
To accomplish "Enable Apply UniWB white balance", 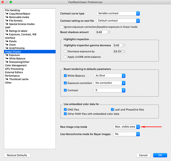I will 66,57.
